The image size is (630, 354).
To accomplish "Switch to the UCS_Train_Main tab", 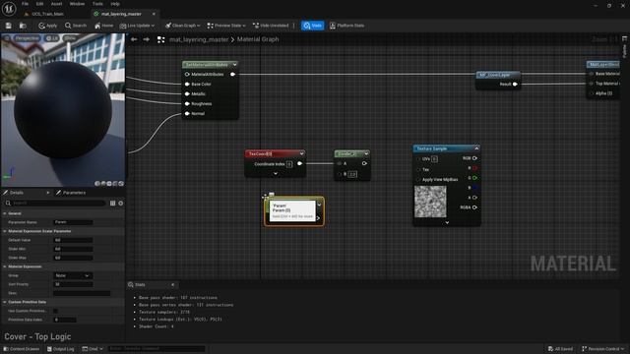I will click(x=47, y=14).
